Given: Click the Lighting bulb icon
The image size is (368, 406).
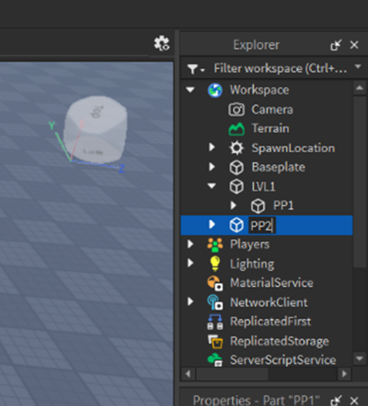Looking at the screenshot, I should click(x=215, y=263).
